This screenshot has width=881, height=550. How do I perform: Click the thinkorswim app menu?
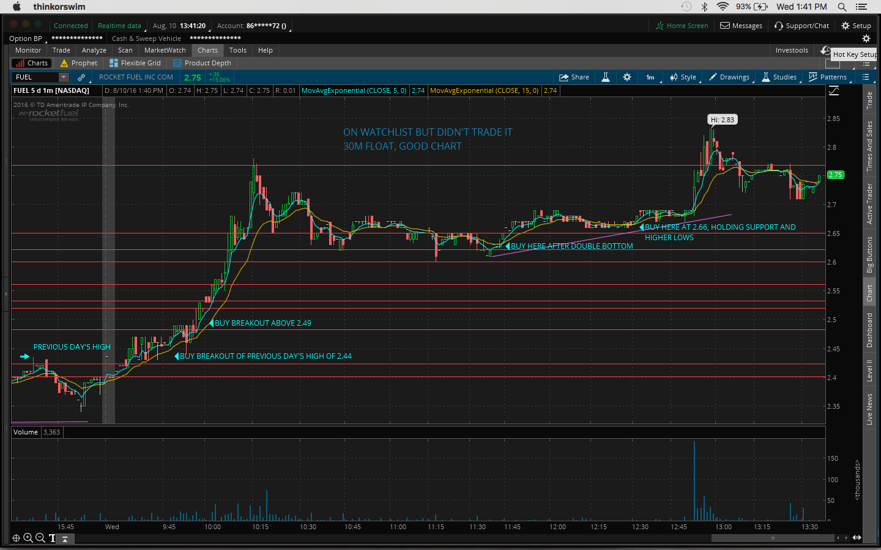tap(59, 7)
